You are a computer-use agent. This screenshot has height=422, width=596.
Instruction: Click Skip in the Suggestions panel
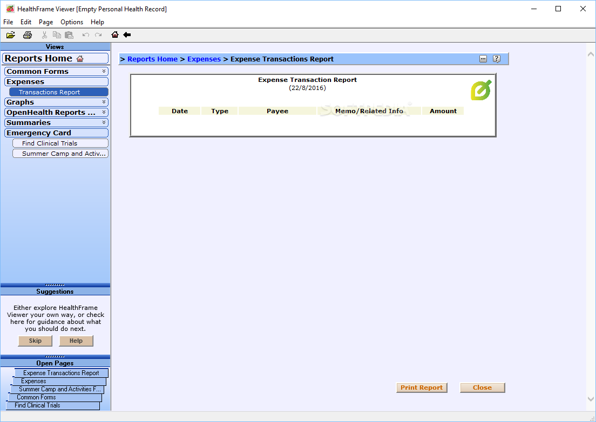click(x=35, y=341)
